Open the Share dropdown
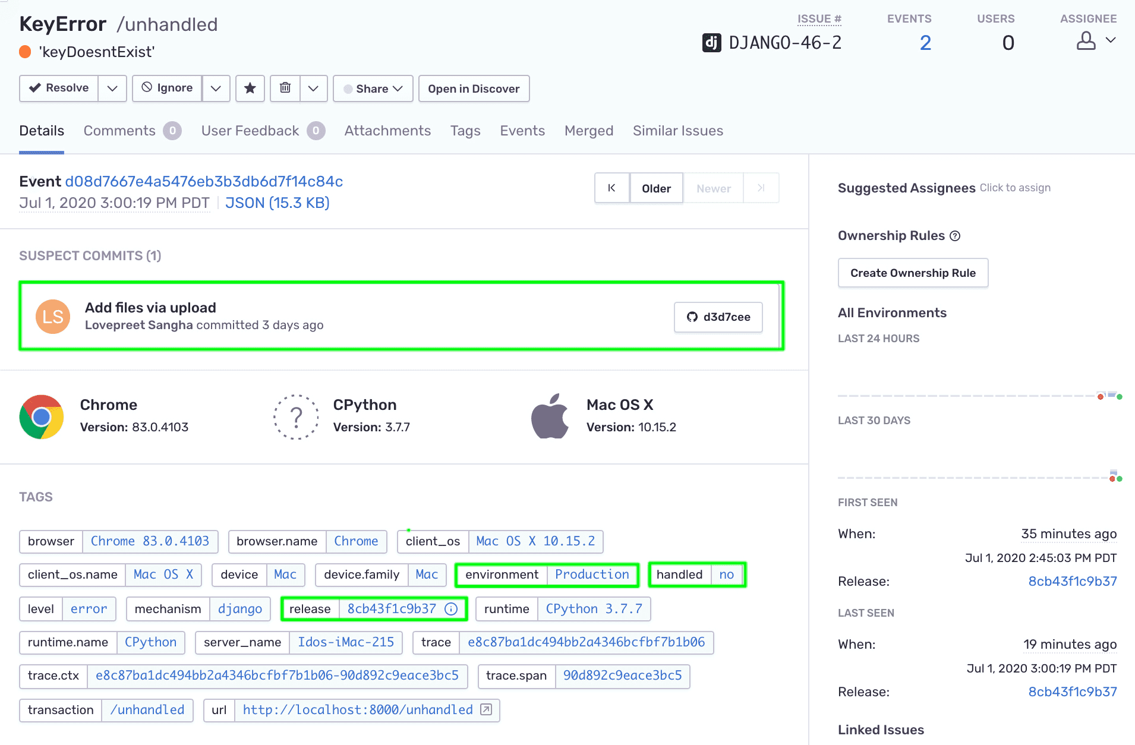 [373, 88]
